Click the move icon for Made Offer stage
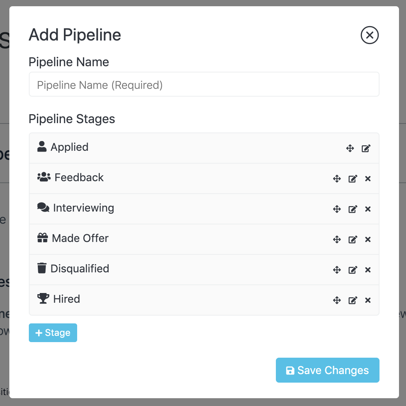 coord(337,240)
